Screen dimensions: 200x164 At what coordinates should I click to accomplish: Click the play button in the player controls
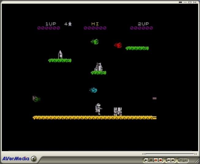[x=146, y=160]
